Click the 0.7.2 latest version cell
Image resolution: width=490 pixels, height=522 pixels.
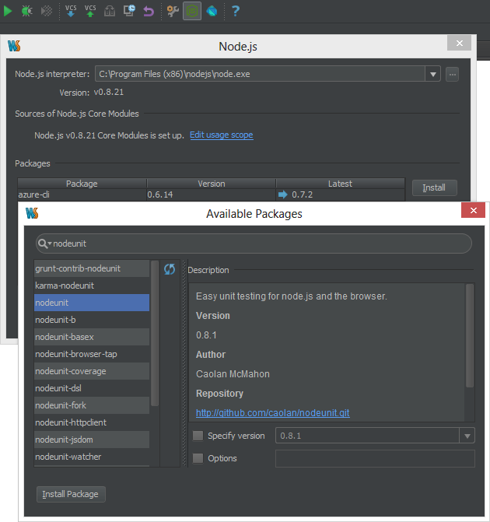340,194
